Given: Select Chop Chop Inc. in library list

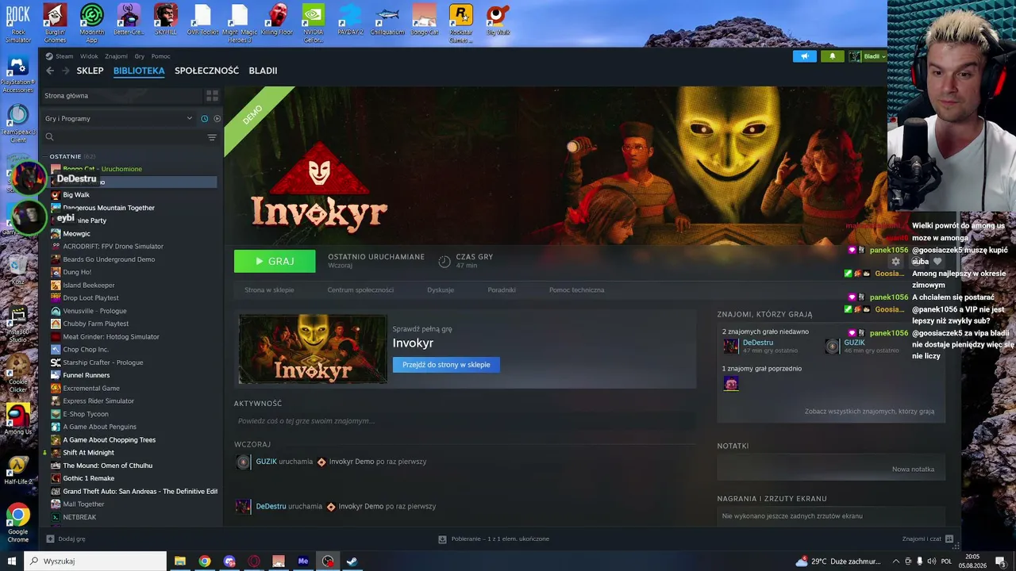Looking at the screenshot, I should coord(86,350).
